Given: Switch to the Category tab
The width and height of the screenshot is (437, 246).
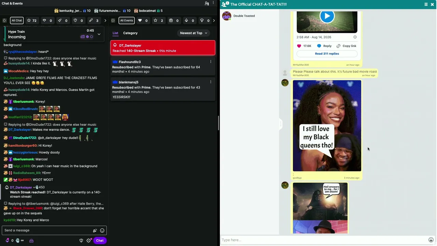Looking at the screenshot, I should 130,33.
